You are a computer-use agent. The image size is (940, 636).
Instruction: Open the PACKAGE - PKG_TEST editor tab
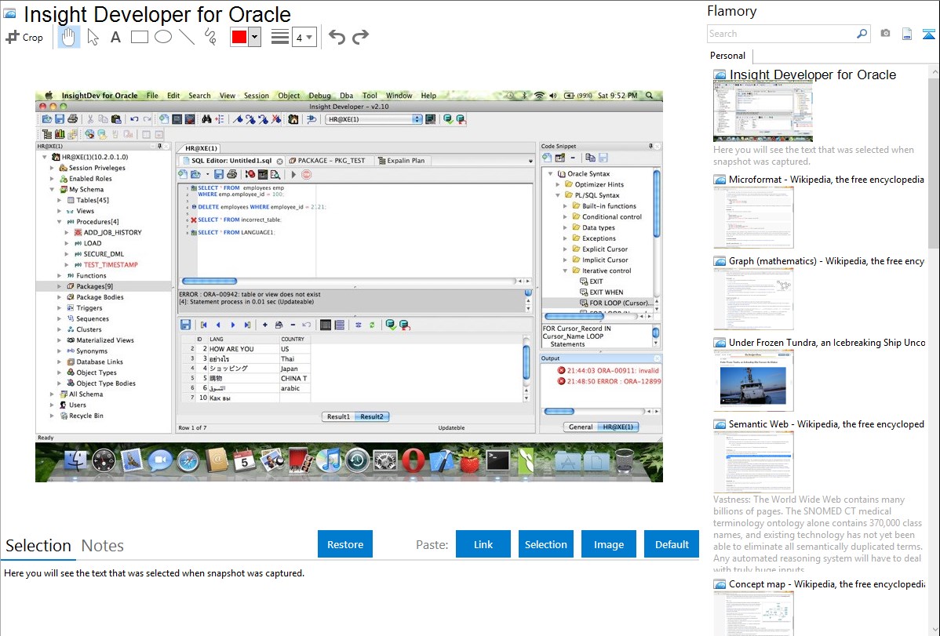point(327,161)
